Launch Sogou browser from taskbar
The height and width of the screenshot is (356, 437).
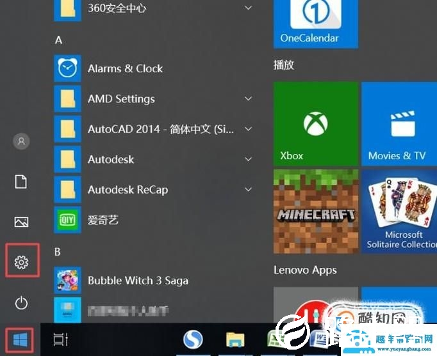(193, 339)
